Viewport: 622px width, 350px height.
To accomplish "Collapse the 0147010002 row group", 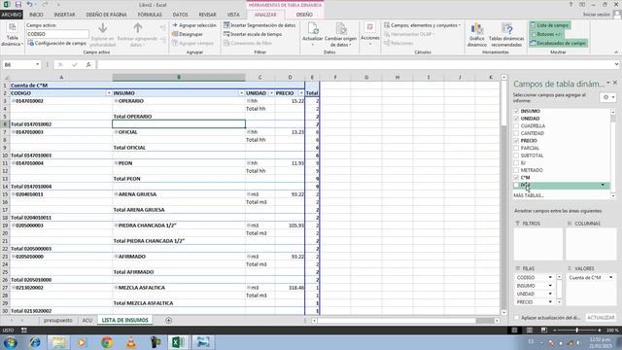I will [x=13, y=101].
